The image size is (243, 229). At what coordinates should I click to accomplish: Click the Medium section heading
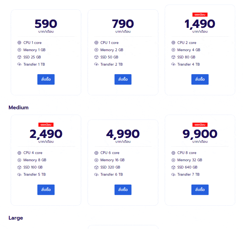click(x=19, y=107)
